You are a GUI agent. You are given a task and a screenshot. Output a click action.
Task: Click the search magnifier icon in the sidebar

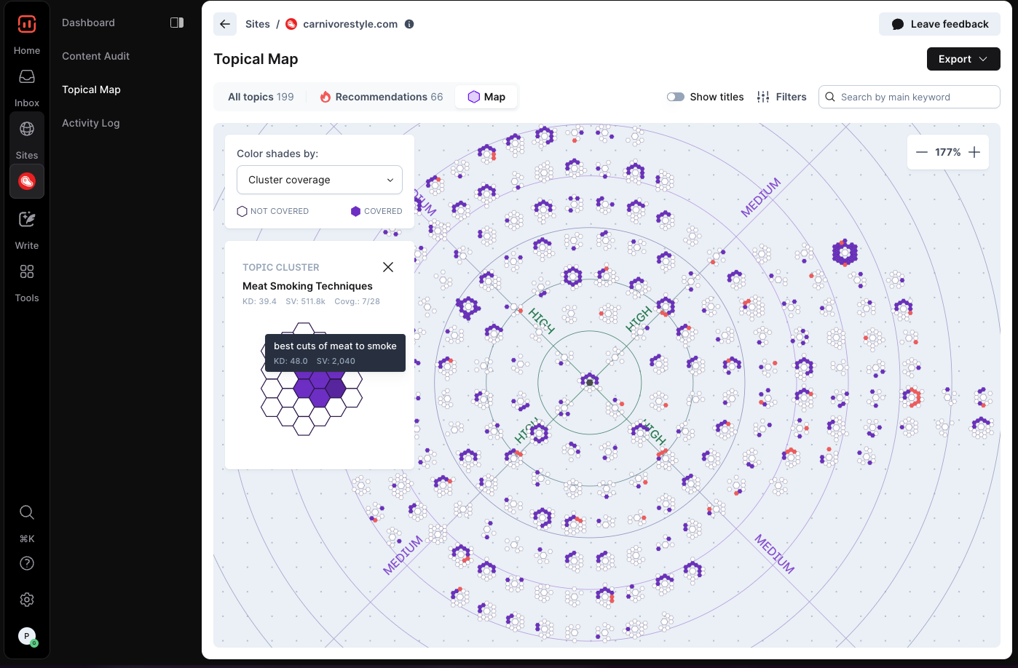(27, 512)
